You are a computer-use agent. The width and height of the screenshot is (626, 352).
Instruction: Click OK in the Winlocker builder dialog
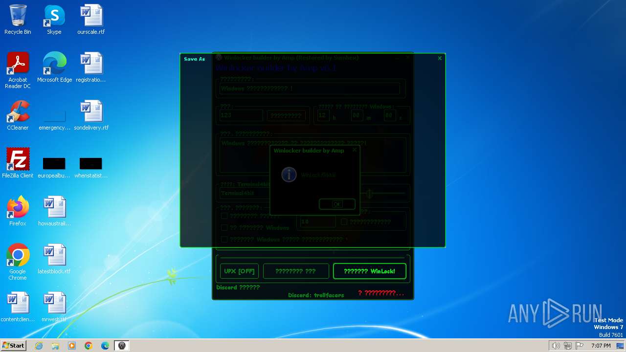[x=337, y=204]
